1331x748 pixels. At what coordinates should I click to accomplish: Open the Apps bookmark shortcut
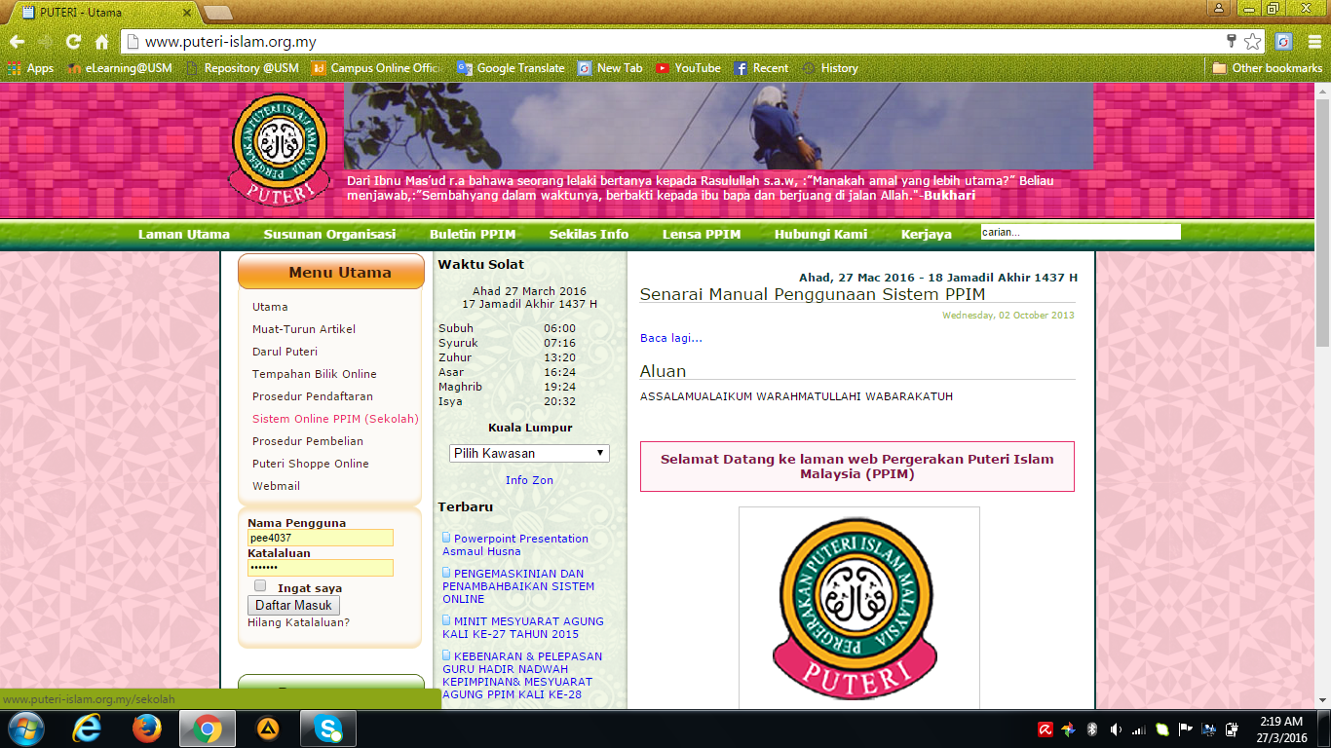pyautogui.click(x=30, y=68)
